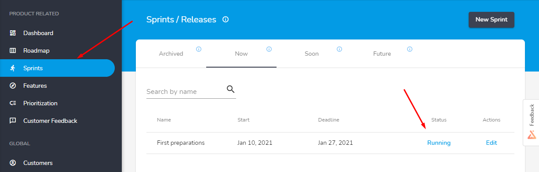Open the Prioritization list icon

coord(13,103)
